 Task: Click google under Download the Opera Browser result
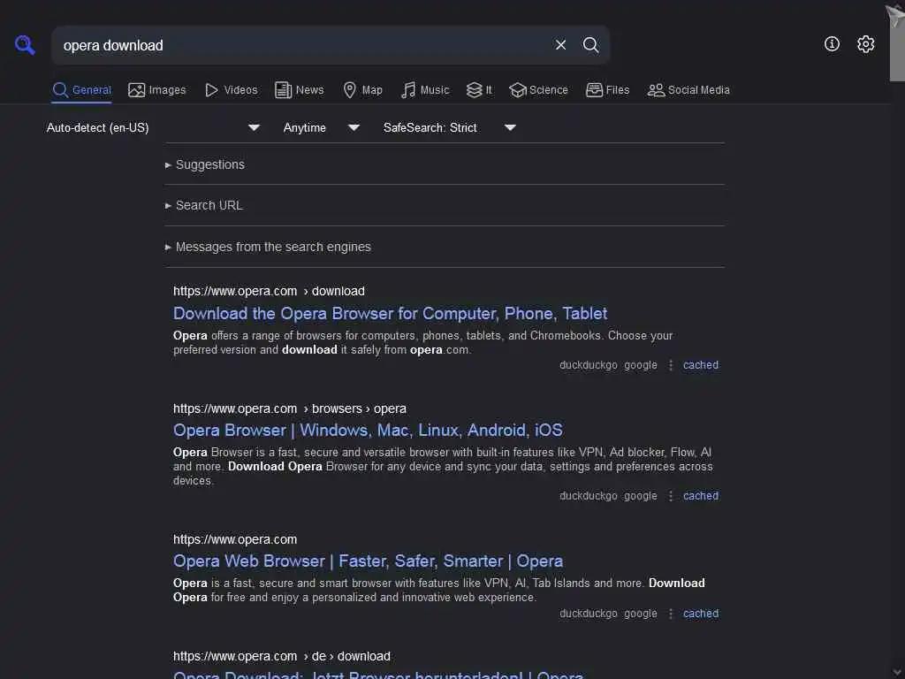(641, 365)
